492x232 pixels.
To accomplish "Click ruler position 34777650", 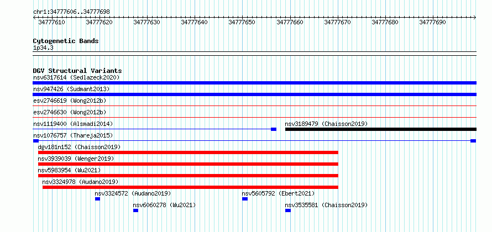I will [x=242, y=22].
